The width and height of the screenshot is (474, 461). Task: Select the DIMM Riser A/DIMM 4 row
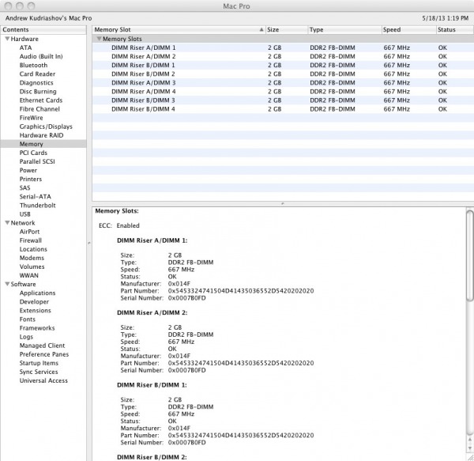point(283,92)
